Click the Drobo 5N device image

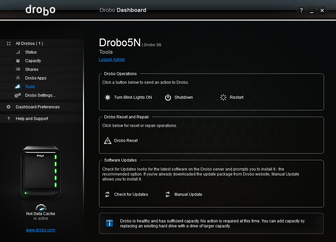pyautogui.click(x=41, y=172)
